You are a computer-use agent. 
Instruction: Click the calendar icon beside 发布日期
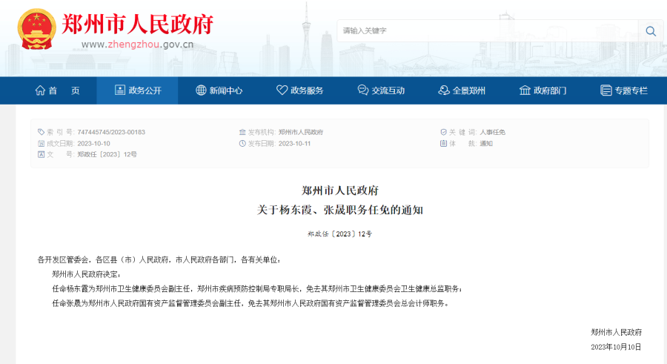242,143
